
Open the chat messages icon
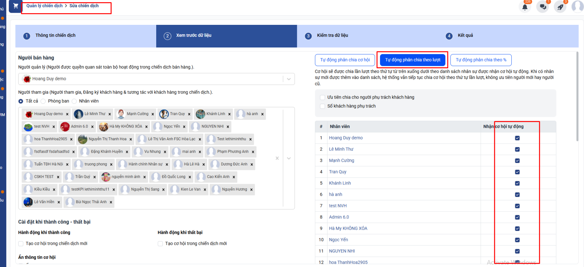pos(543,7)
